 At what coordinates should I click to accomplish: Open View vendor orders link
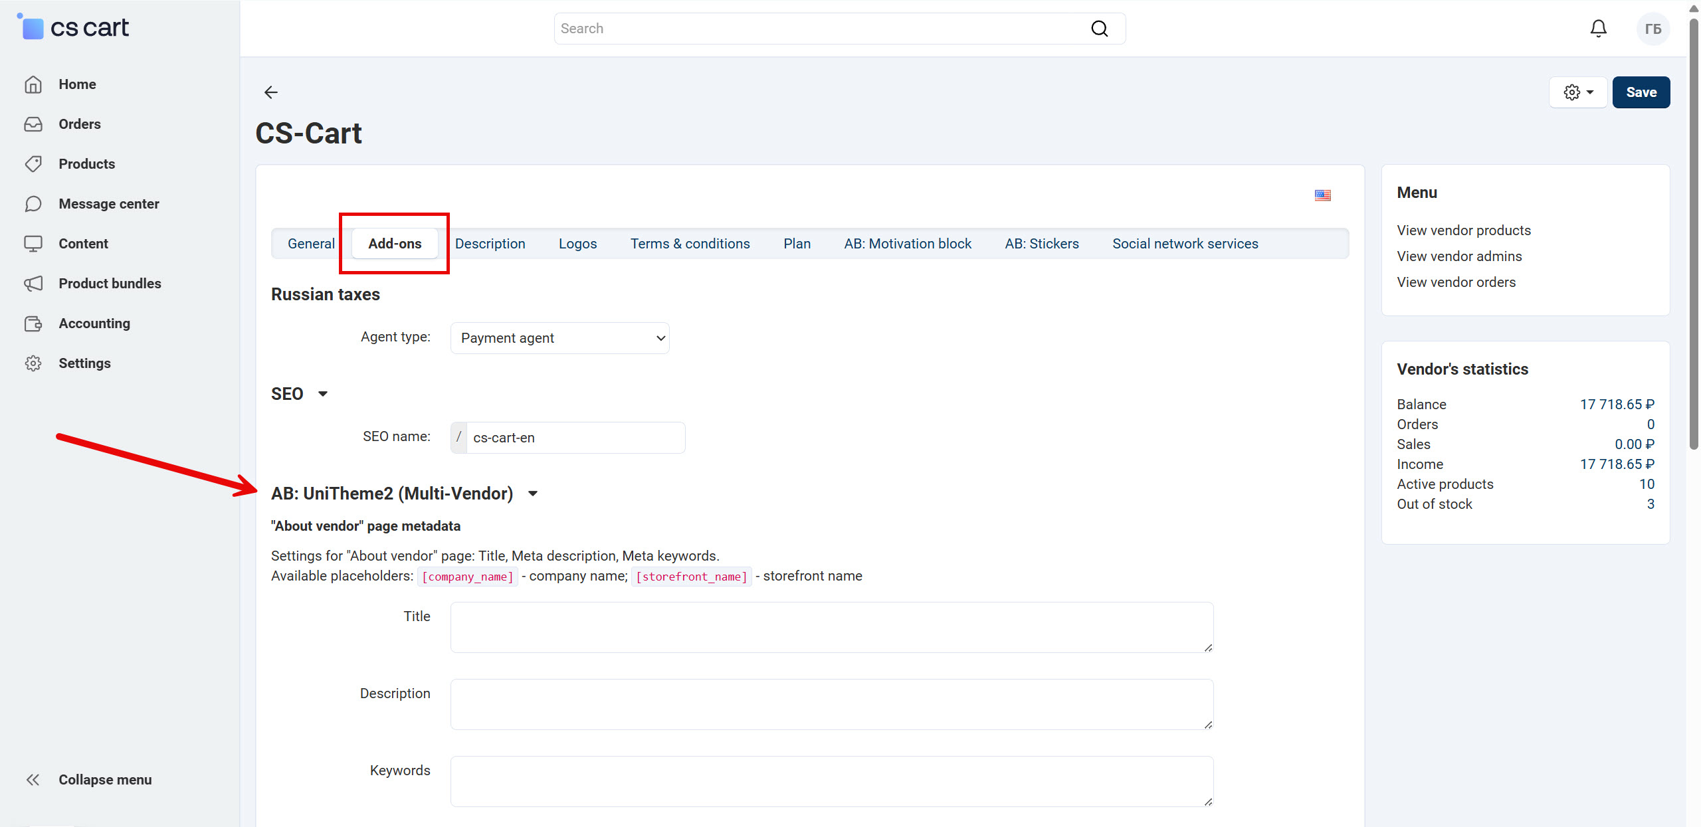click(x=1456, y=282)
